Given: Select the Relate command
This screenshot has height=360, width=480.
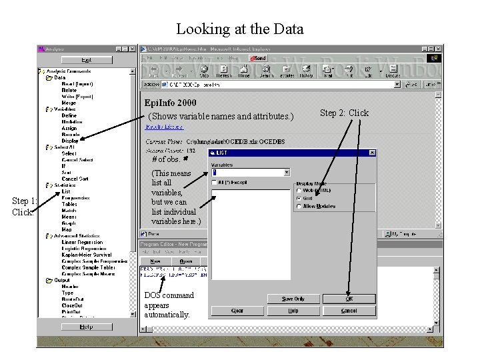Looking at the screenshot, I should click(69, 90).
